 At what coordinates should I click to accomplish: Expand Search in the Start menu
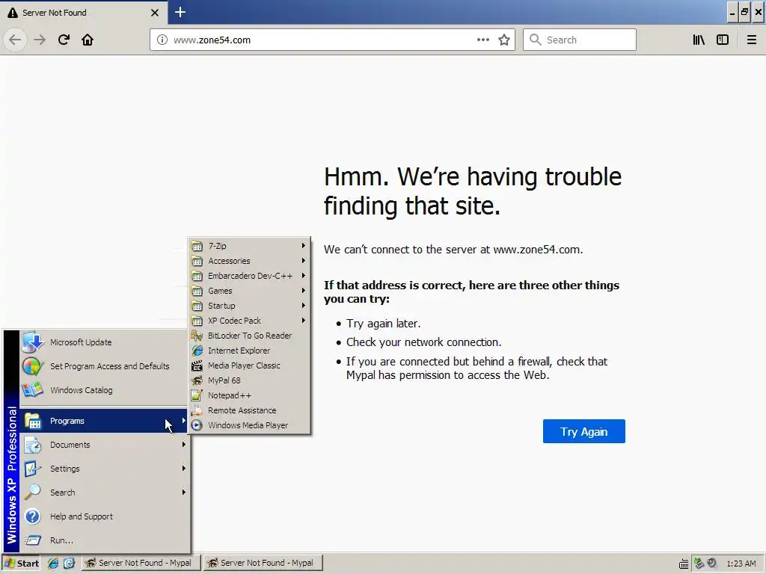105,493
